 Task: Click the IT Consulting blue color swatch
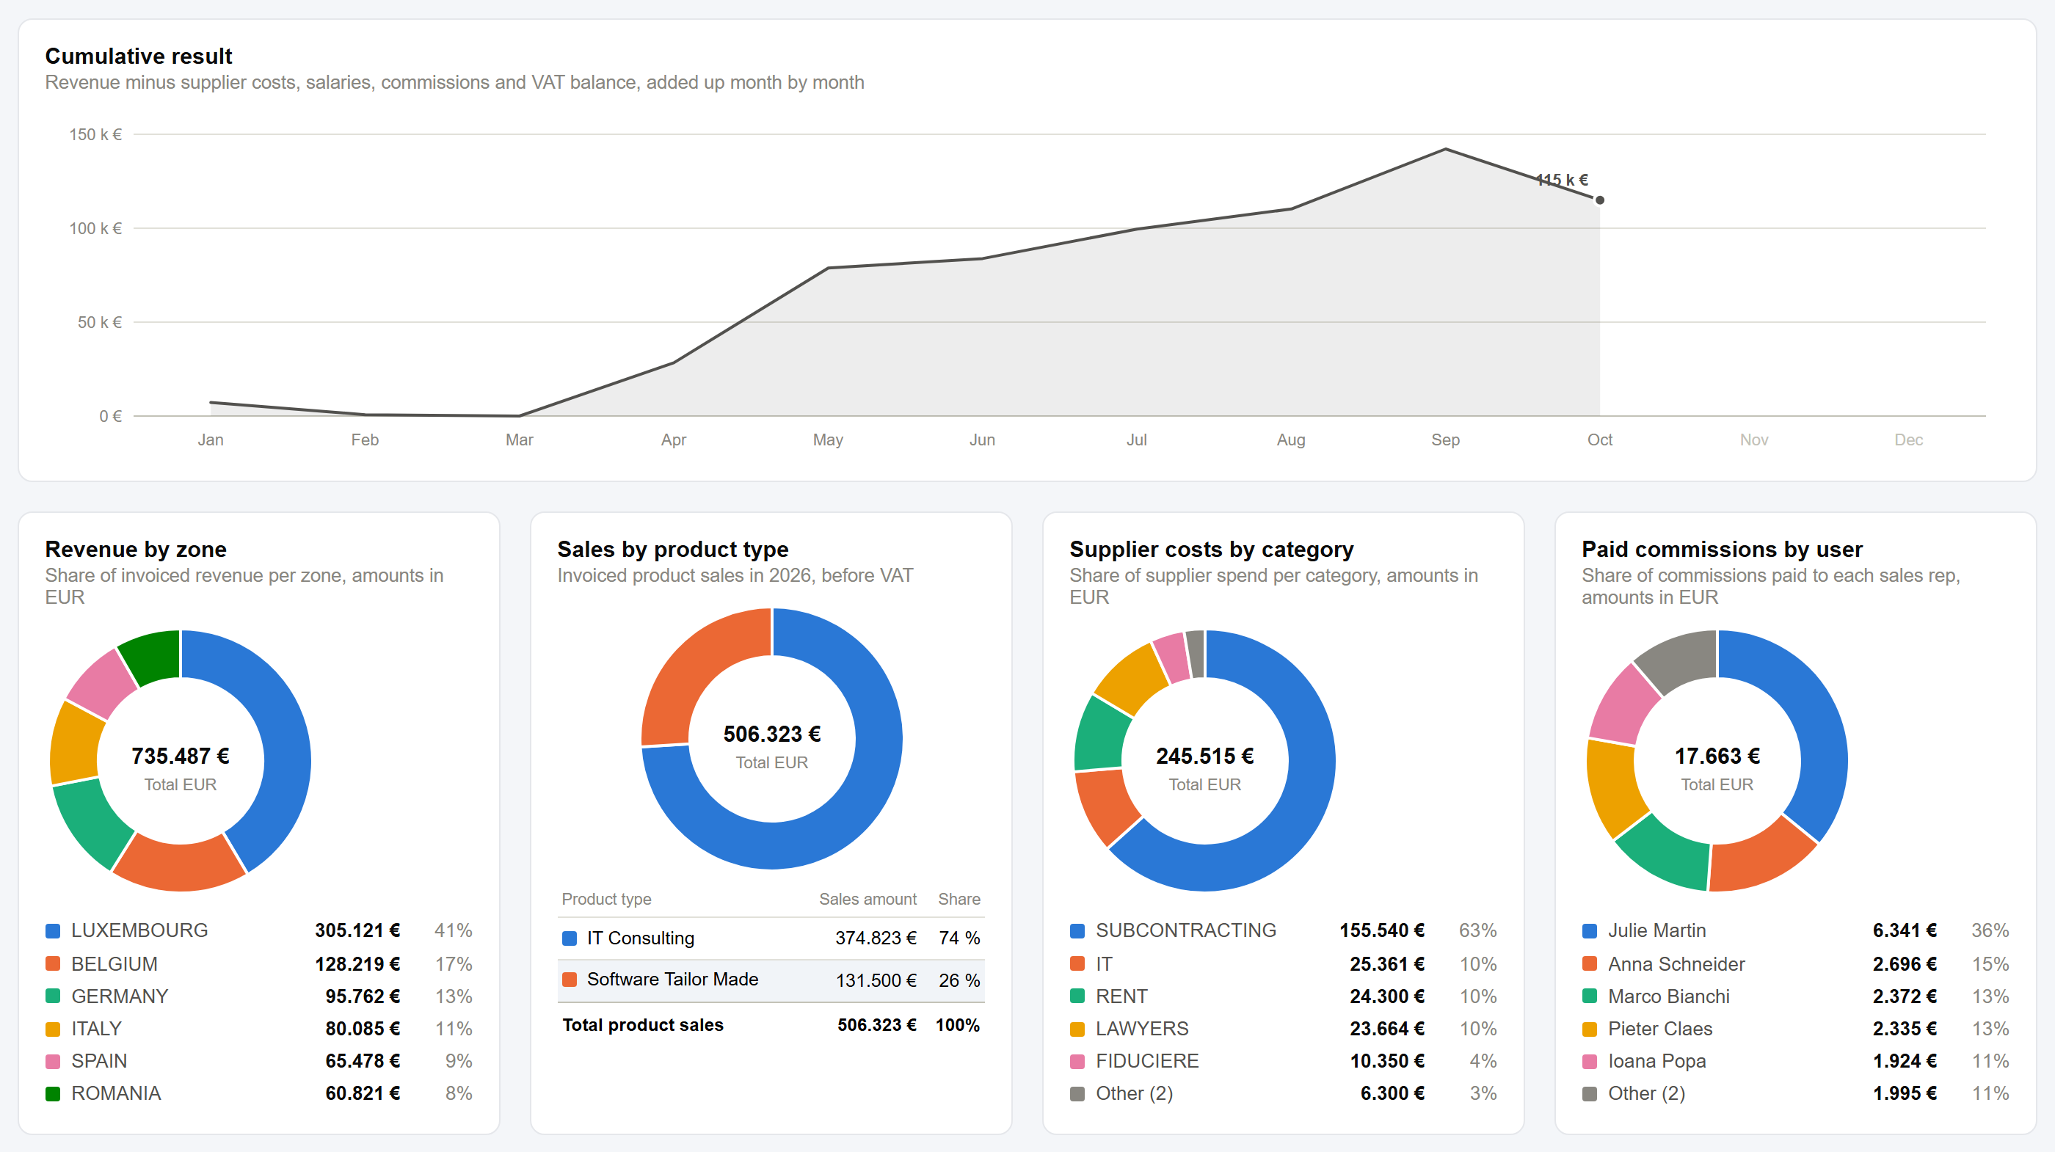pyautogui.click(x=570, y=938)
